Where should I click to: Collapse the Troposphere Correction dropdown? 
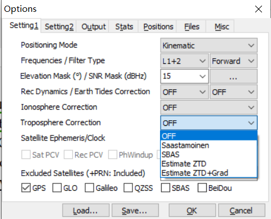(x=209, y=123)
